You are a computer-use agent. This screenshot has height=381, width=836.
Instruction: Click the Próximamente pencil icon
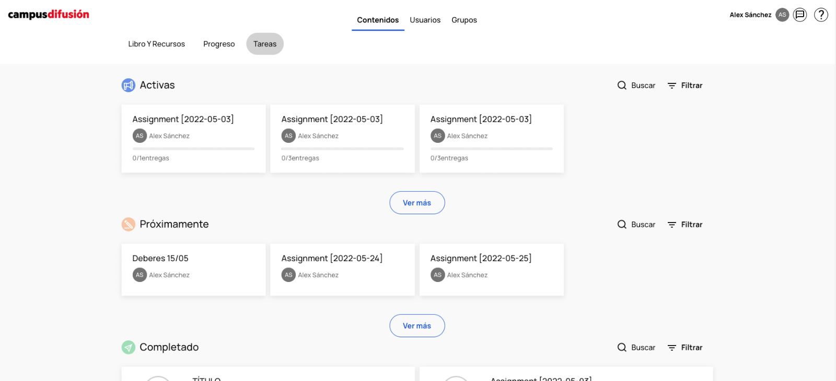(129, 224)
